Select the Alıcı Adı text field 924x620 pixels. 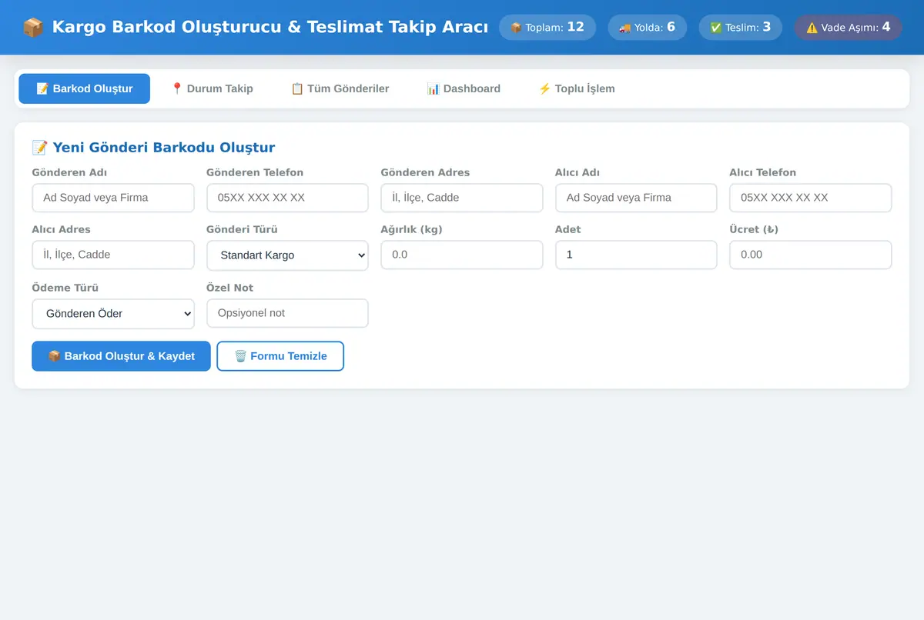click(x=636, y=198)
